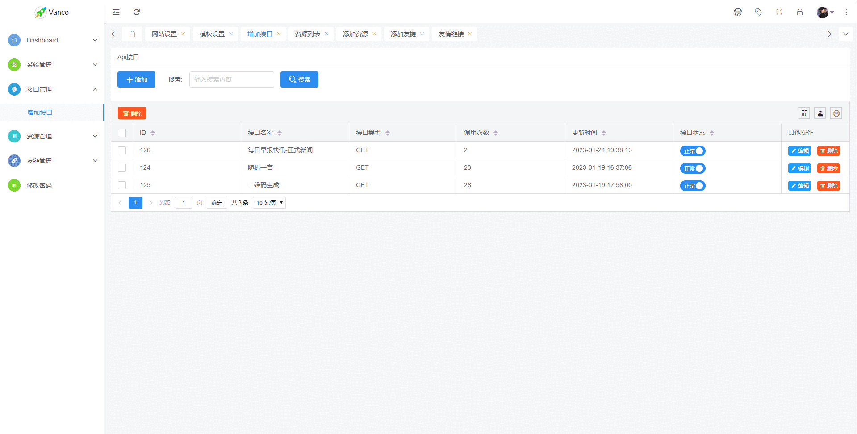Open the user avatar dropdown
The image size is (857, 434).
(825, 12)
